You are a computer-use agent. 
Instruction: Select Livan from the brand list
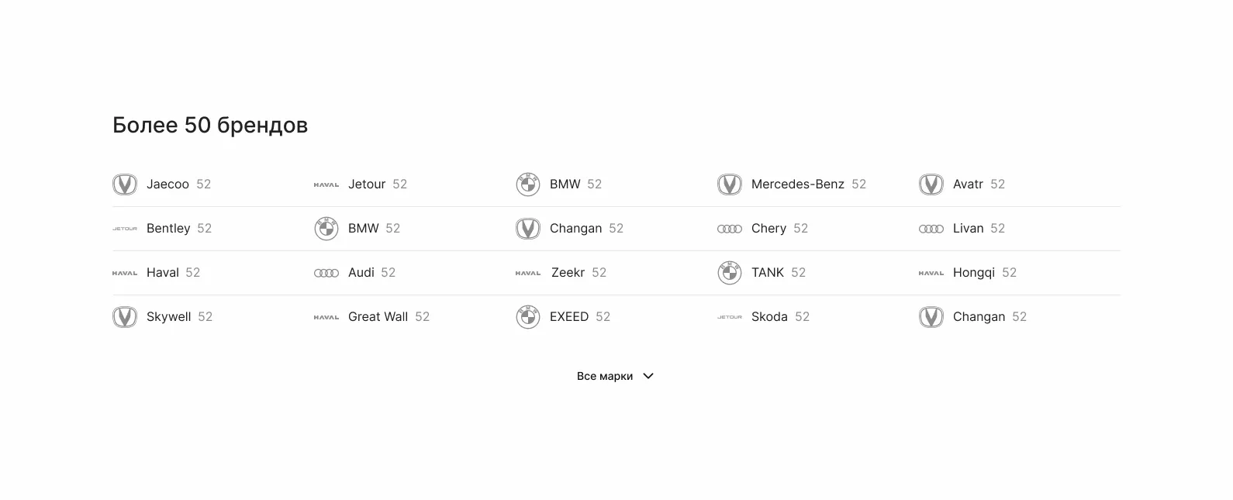pos(968,229)
